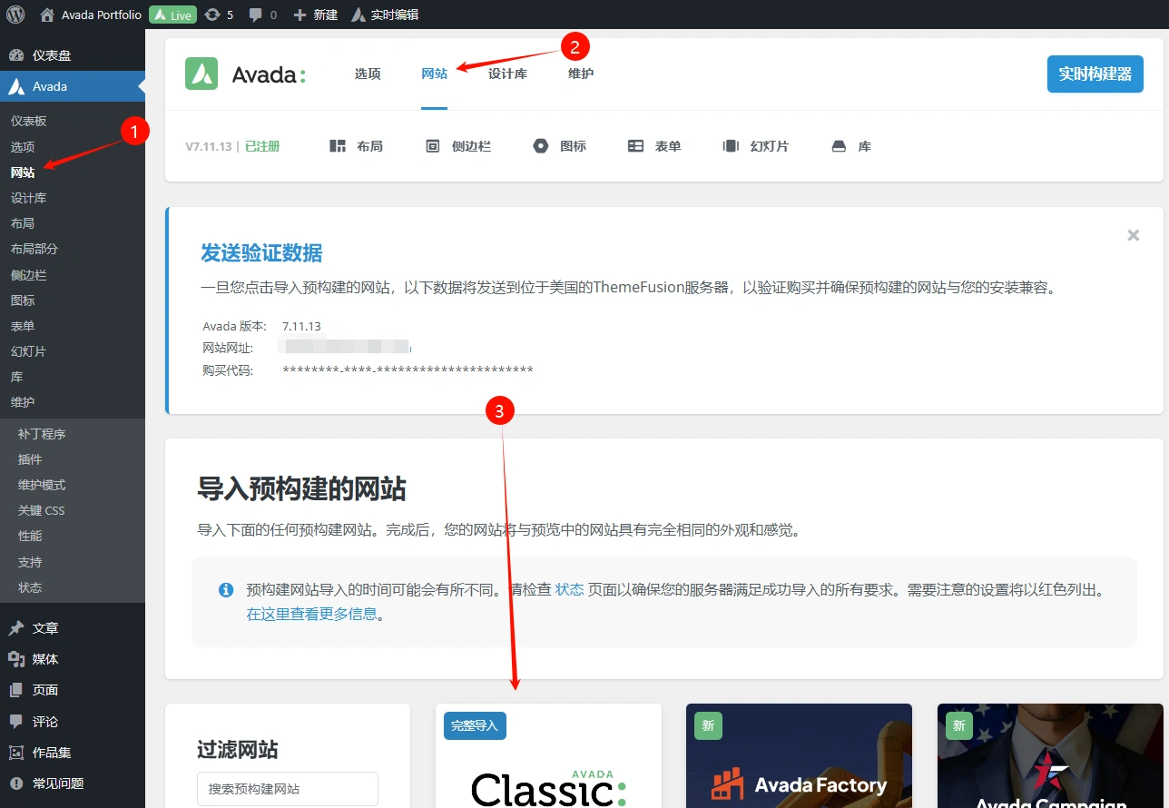Viewport: 1169px width, 808px height.
Task: Select 维护模式 in the Avada sidebar menu
Action: [x=44, y=485]
